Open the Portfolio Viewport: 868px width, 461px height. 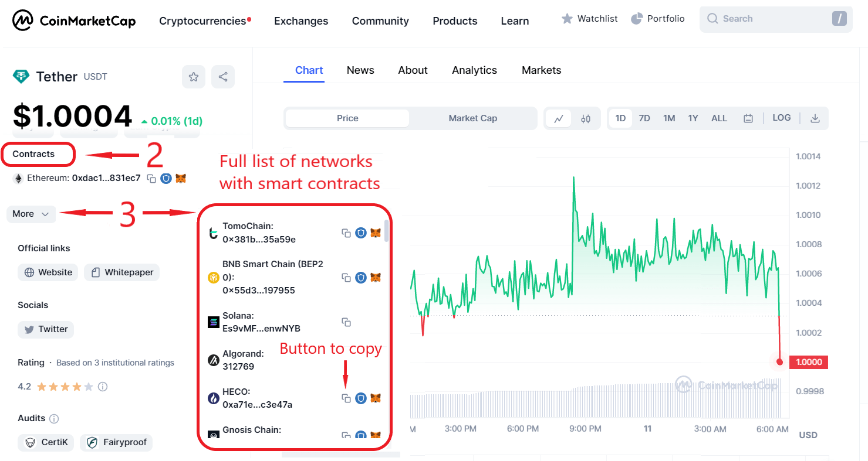click(658, 19)
